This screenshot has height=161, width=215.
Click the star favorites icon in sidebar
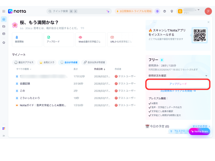4,42
